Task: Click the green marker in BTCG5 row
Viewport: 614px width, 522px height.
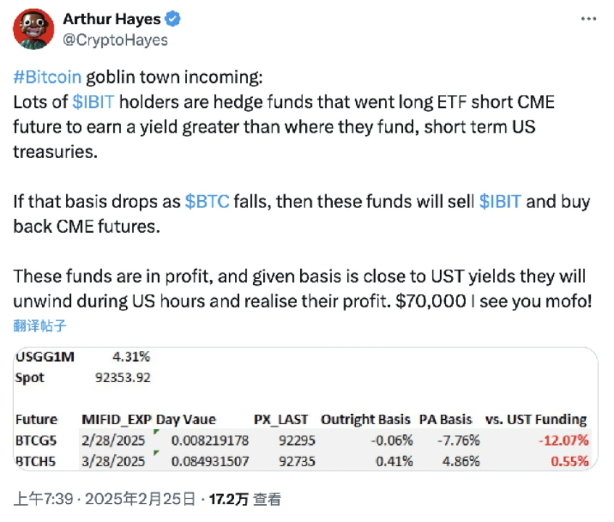Action: click(x=156, y=433)
